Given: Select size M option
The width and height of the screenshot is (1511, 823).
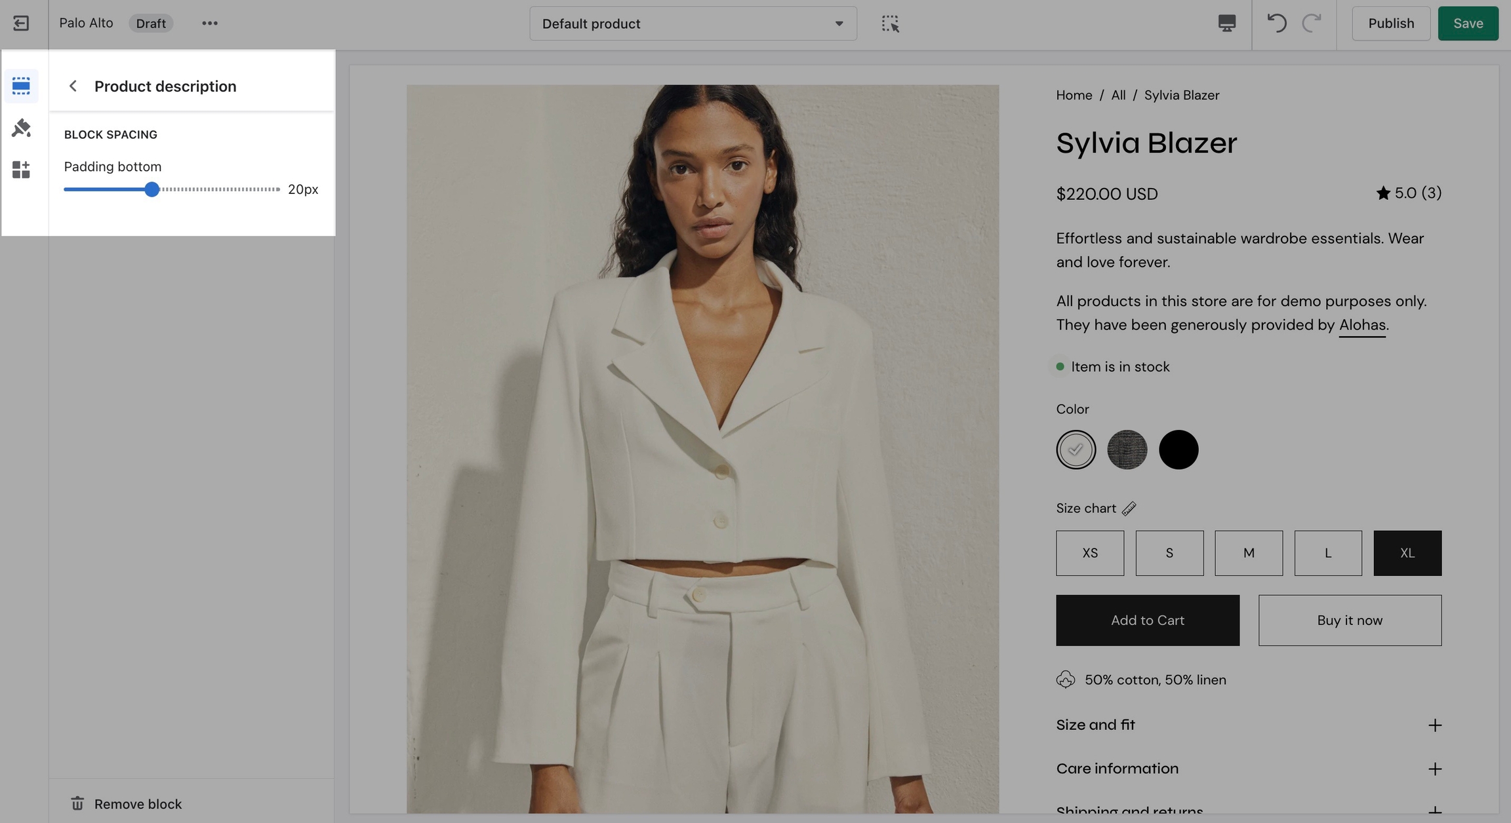Looking at the screenshot, I should click(x=1248, y=553).
